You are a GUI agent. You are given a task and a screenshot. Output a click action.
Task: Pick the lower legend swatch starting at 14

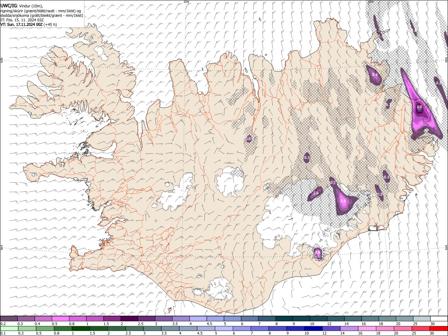click(349, 328)
